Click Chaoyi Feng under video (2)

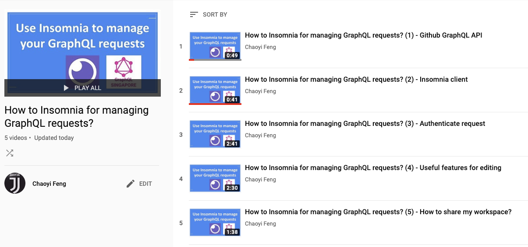coord(260,91)
